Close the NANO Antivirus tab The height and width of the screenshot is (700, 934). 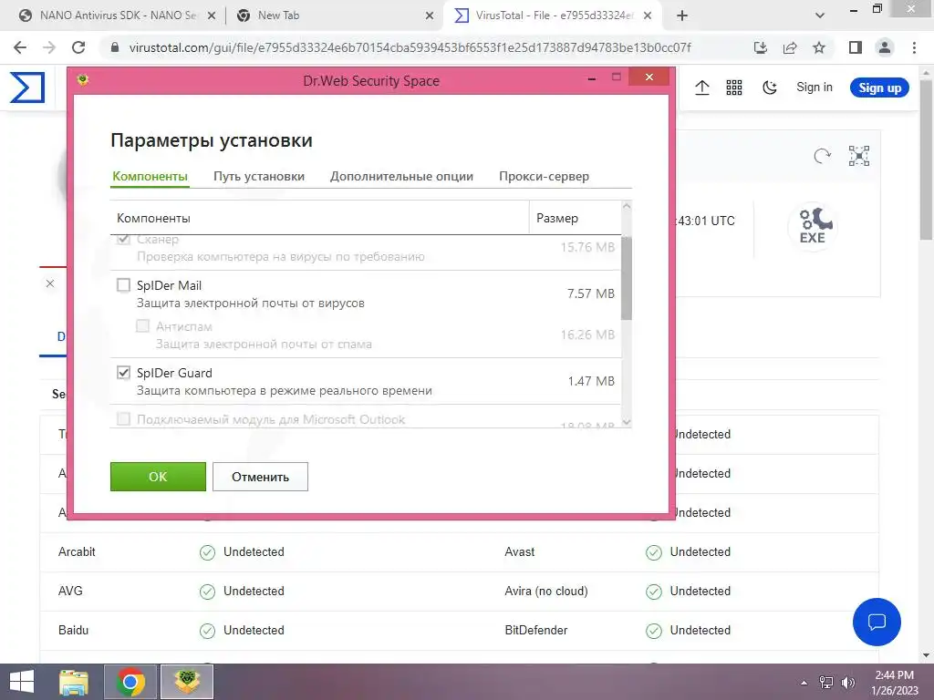pos(211,16)
